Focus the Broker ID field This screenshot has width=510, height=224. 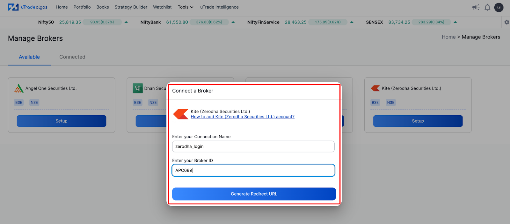(x=253, y=170)
